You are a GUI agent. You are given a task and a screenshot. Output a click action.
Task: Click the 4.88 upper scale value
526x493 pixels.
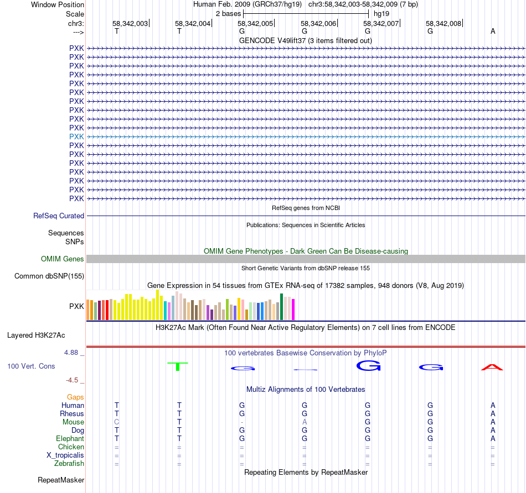[x=71, y=353]
